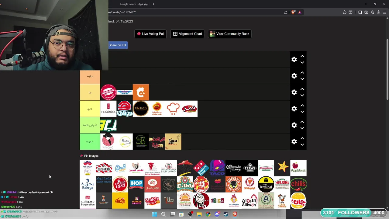
Task: Select the Kimono logo in bottom tier
Action: [x=108, y=141]
